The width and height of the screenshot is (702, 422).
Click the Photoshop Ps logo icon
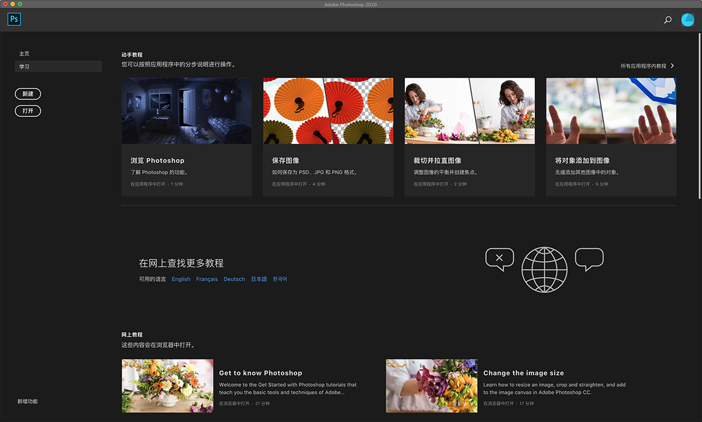pyautogui.click(x=14, y=19)
